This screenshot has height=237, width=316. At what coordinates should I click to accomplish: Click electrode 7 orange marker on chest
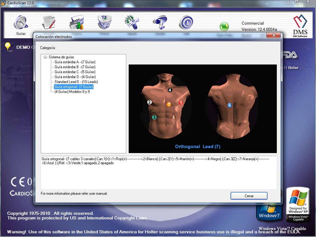point(169,104)
